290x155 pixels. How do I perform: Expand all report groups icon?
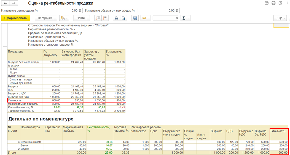coord(98,18)
